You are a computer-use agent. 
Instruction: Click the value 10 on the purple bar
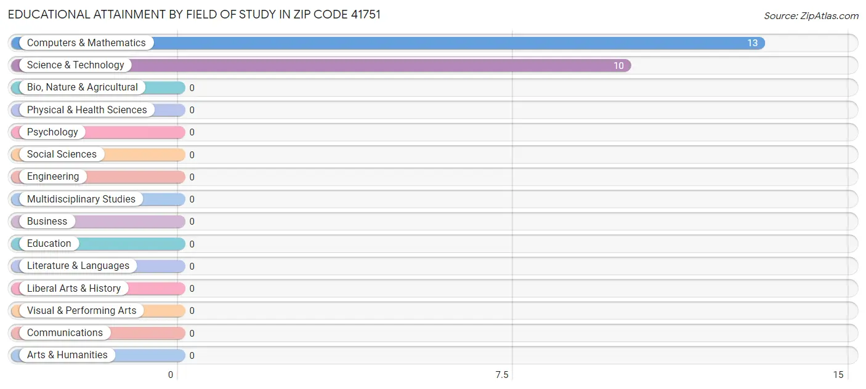(x=618, y=66)
